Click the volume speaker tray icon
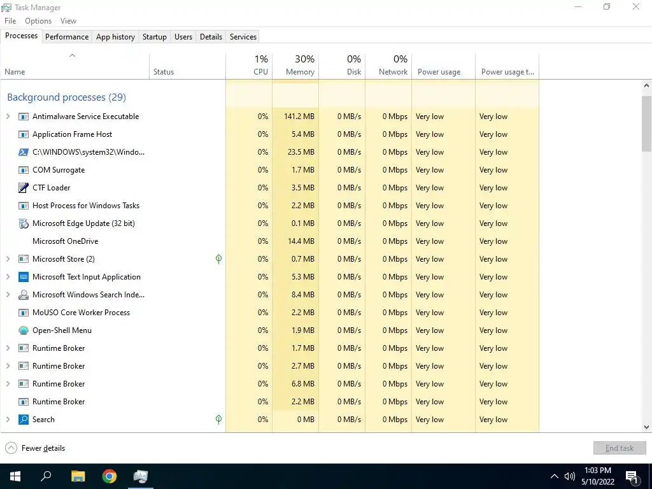652x489 pixels. [x=570, y=476]
